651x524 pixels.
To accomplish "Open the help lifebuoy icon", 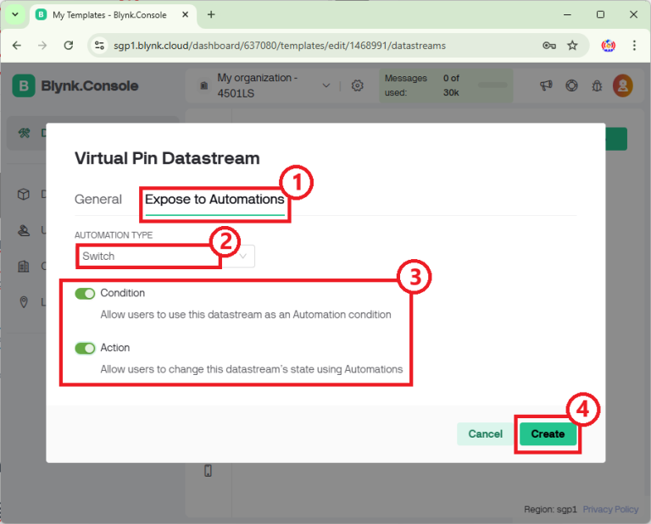I will (x=572, y=85).
